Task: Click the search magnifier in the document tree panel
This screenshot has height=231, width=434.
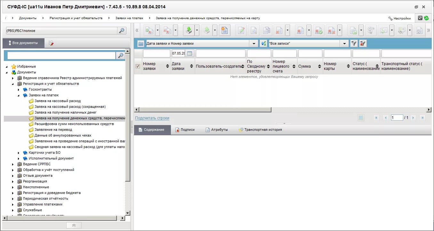Action: pyautogui.click(x=120, y=56)
